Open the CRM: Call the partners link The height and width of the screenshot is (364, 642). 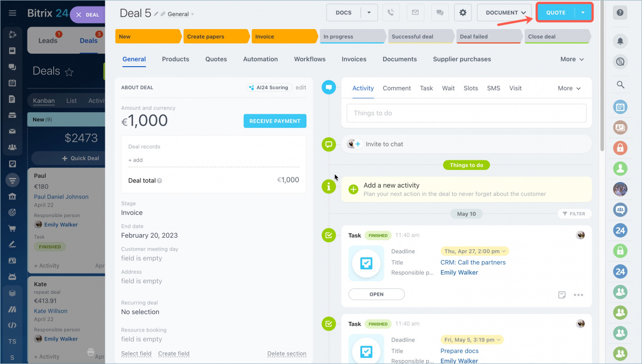(x=473, y=262)
